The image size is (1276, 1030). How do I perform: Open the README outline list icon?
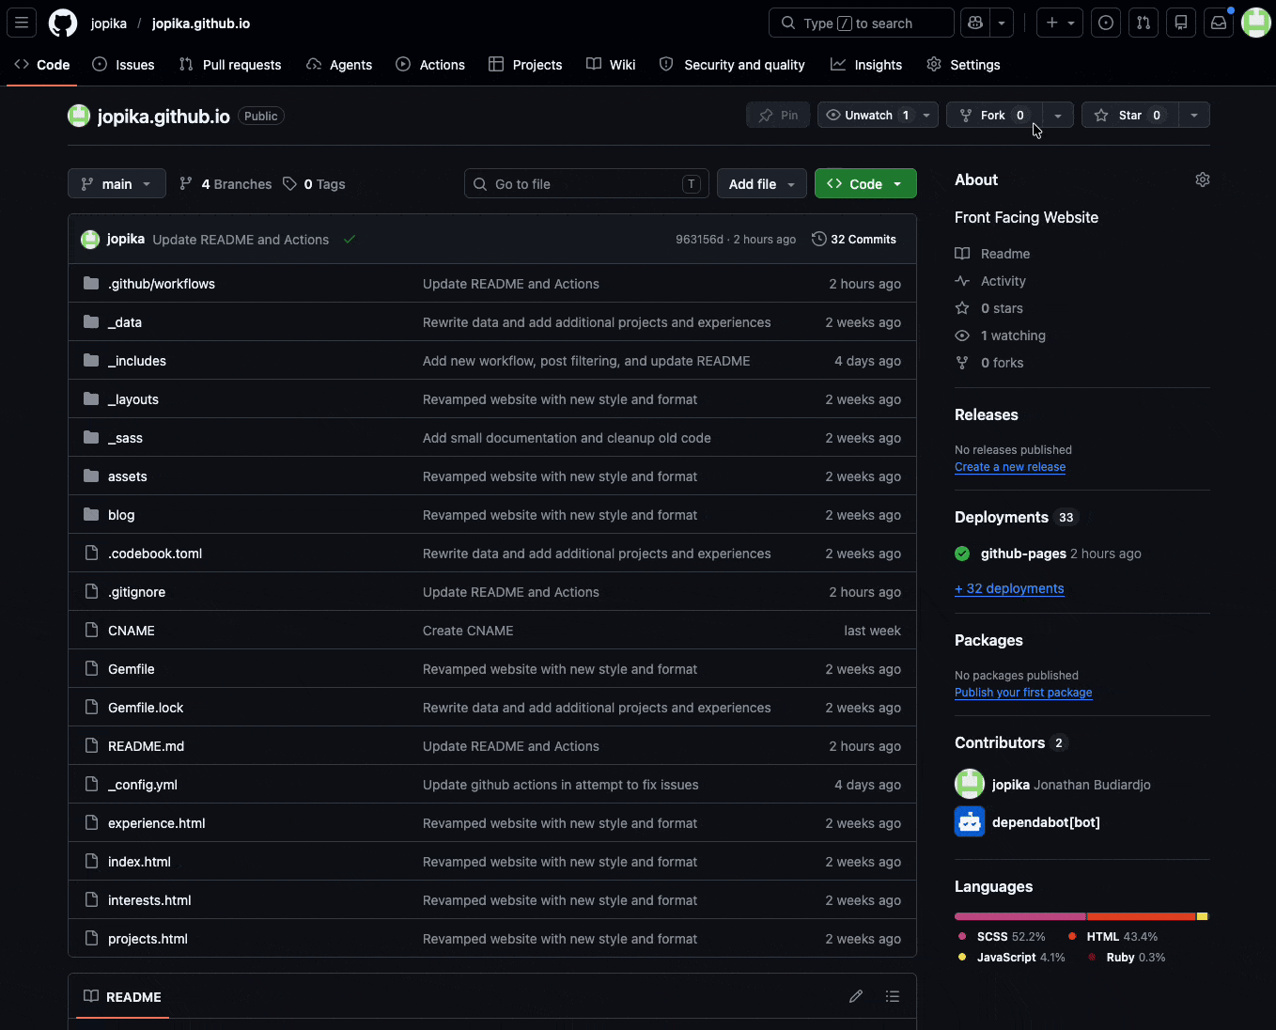893,996
